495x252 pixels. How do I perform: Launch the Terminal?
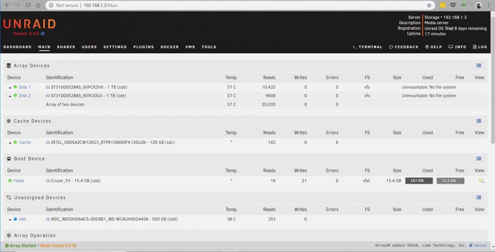coord(367,46)
